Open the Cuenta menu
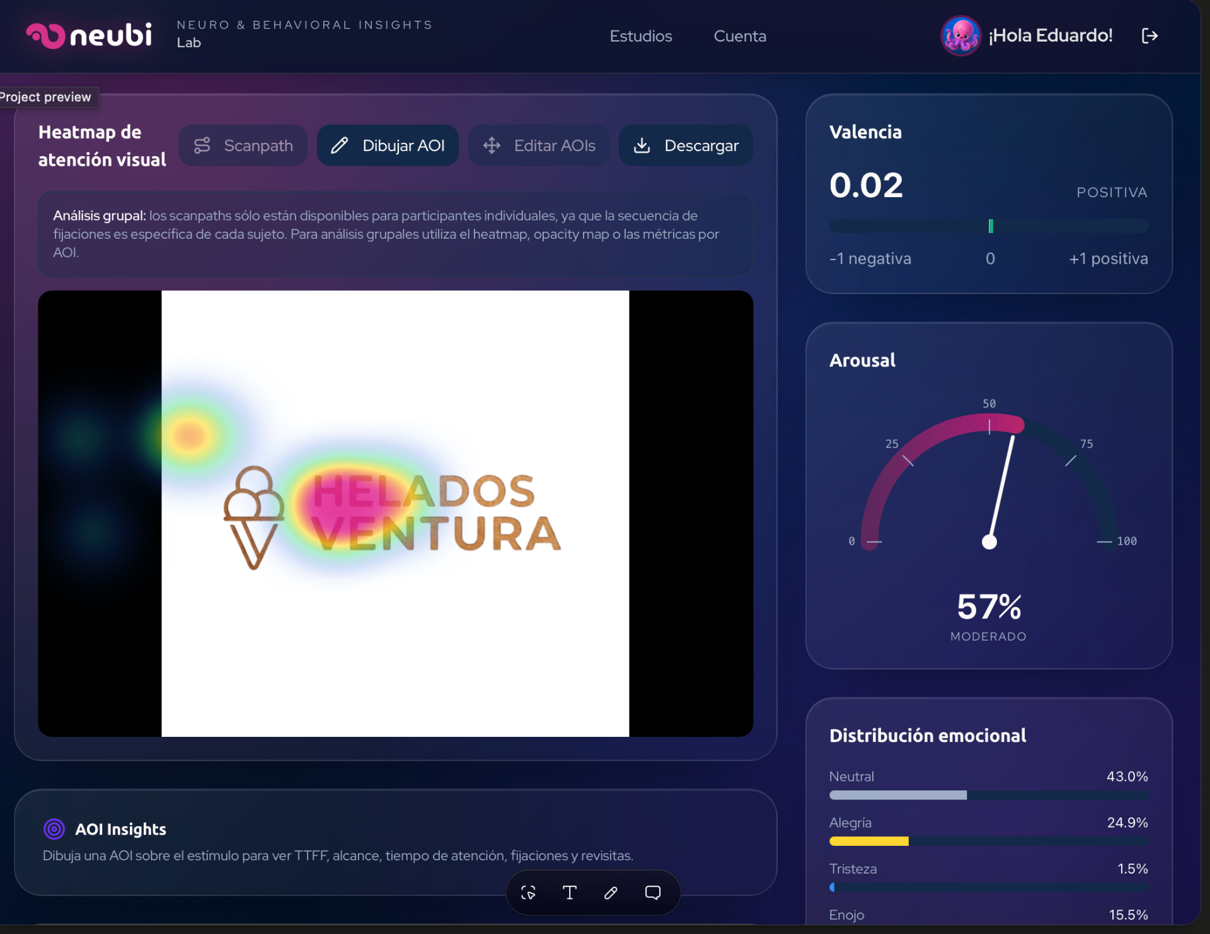The height and width of the screenshot is (934, 1210). pyautogui.click(x=740, y=36)
